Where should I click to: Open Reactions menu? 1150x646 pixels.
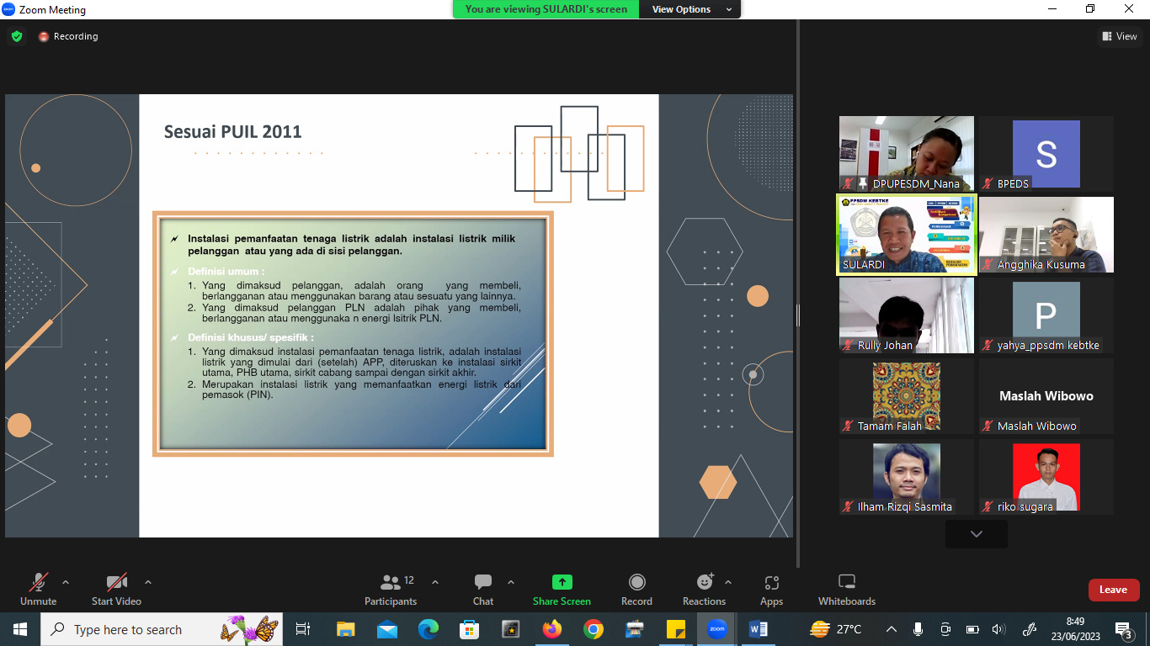pos(704,589)
